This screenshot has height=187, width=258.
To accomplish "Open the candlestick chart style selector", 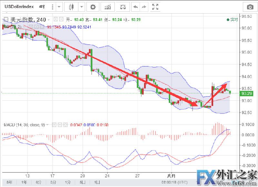I will click(x=71, y=6).
